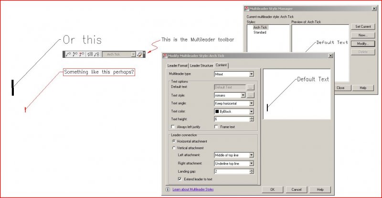Viewport: 382px width, 198px height.
Task: Click the Text height spinner arrows
Action: (252, 119)
